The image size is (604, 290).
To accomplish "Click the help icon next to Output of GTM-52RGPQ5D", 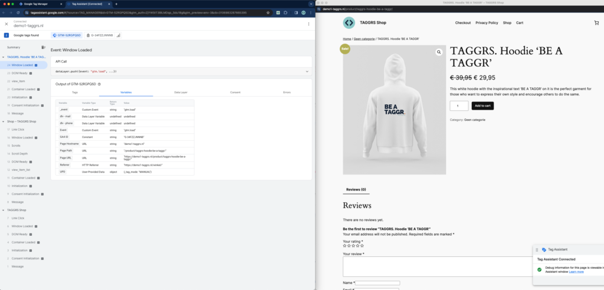I will 99,84.
